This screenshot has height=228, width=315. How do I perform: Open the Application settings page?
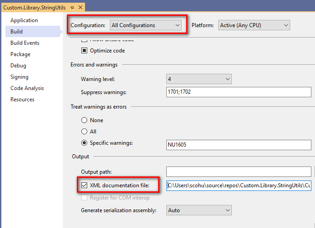(24, 20)
